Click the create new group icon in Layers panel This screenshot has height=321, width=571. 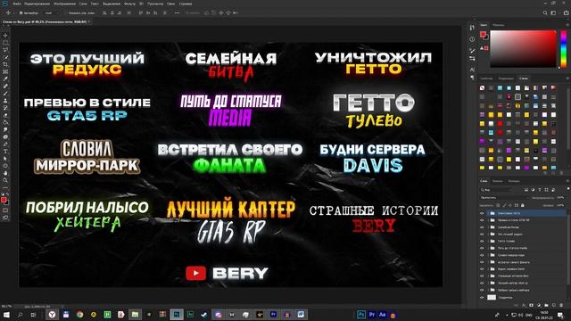(546, 305)
